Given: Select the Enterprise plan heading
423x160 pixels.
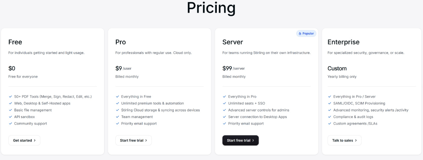Looking at the screenshot, I should (343, 42).
